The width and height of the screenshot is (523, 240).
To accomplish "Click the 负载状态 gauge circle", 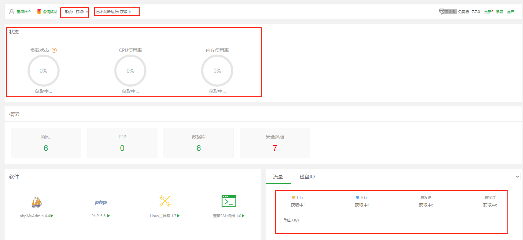I will [x=43, y=71].
